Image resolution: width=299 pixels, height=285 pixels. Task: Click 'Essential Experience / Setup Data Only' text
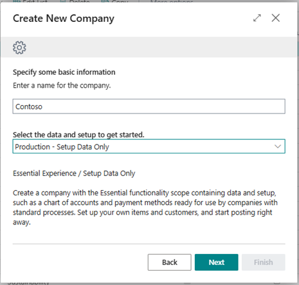(74, 173)
